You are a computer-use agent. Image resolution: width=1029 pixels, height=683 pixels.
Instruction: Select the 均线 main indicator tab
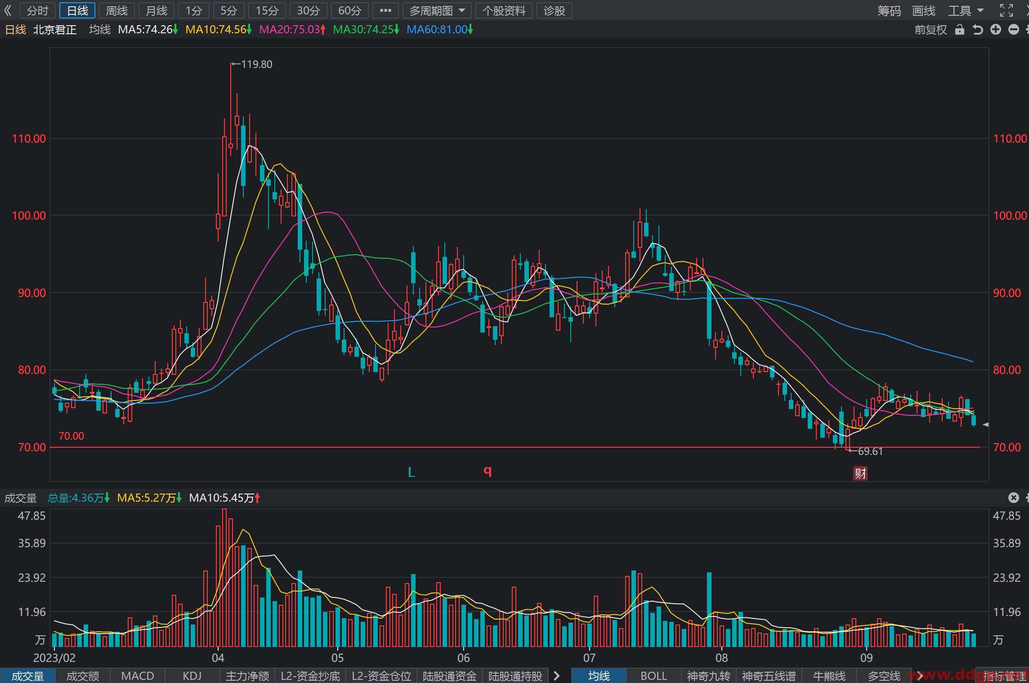pos(599,676)
